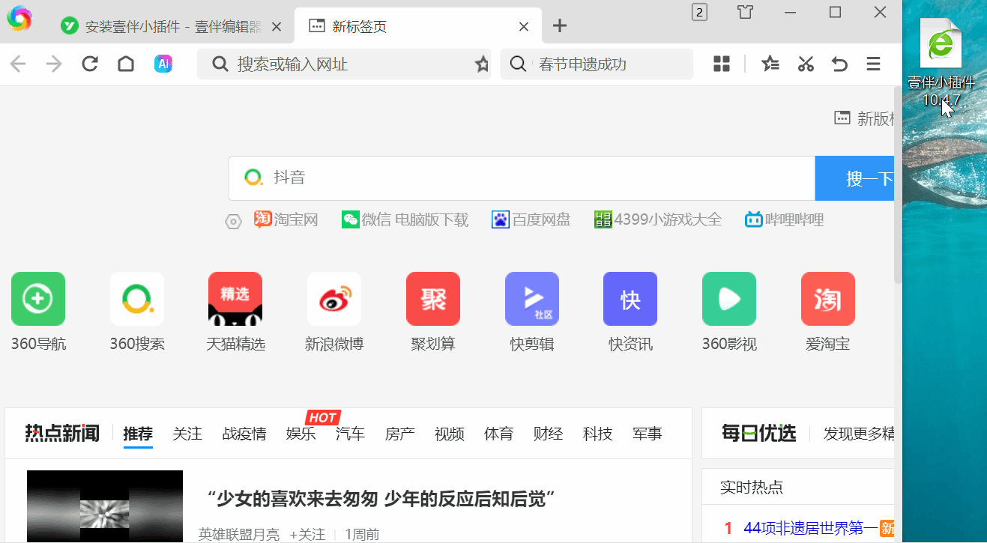Open the 快剪辑 shortcut tile

click(532, 312)
